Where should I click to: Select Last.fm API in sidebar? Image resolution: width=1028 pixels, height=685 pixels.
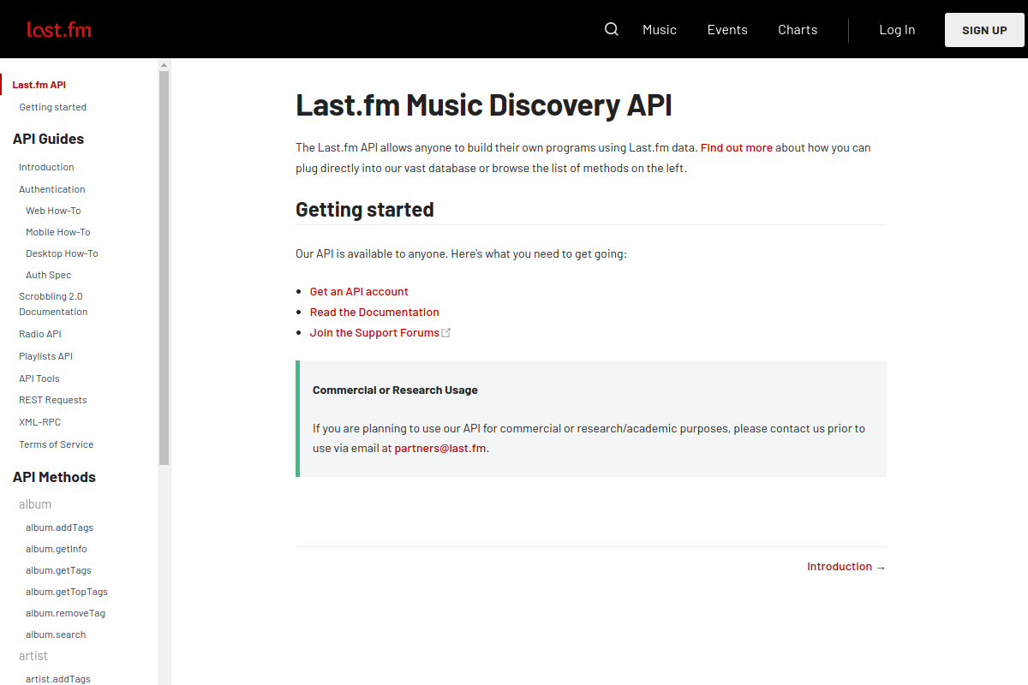pos(39,85)
